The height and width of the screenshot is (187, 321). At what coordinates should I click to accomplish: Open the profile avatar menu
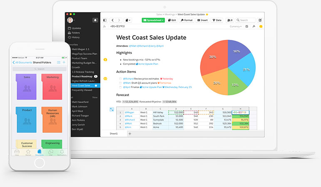[x=71, y=20]
